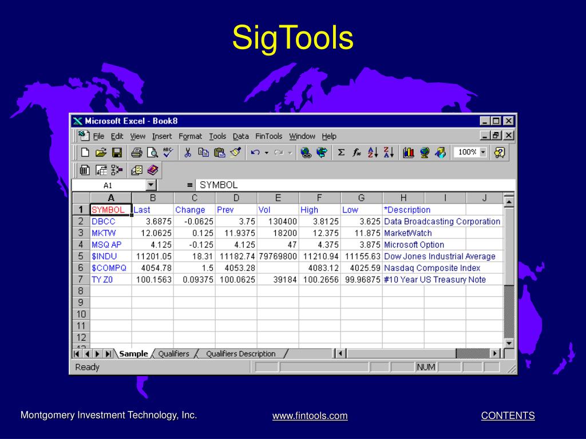Screen dimensions: 586x439
Task: Open the Chart Wizard icon
Action: [409, 152]
